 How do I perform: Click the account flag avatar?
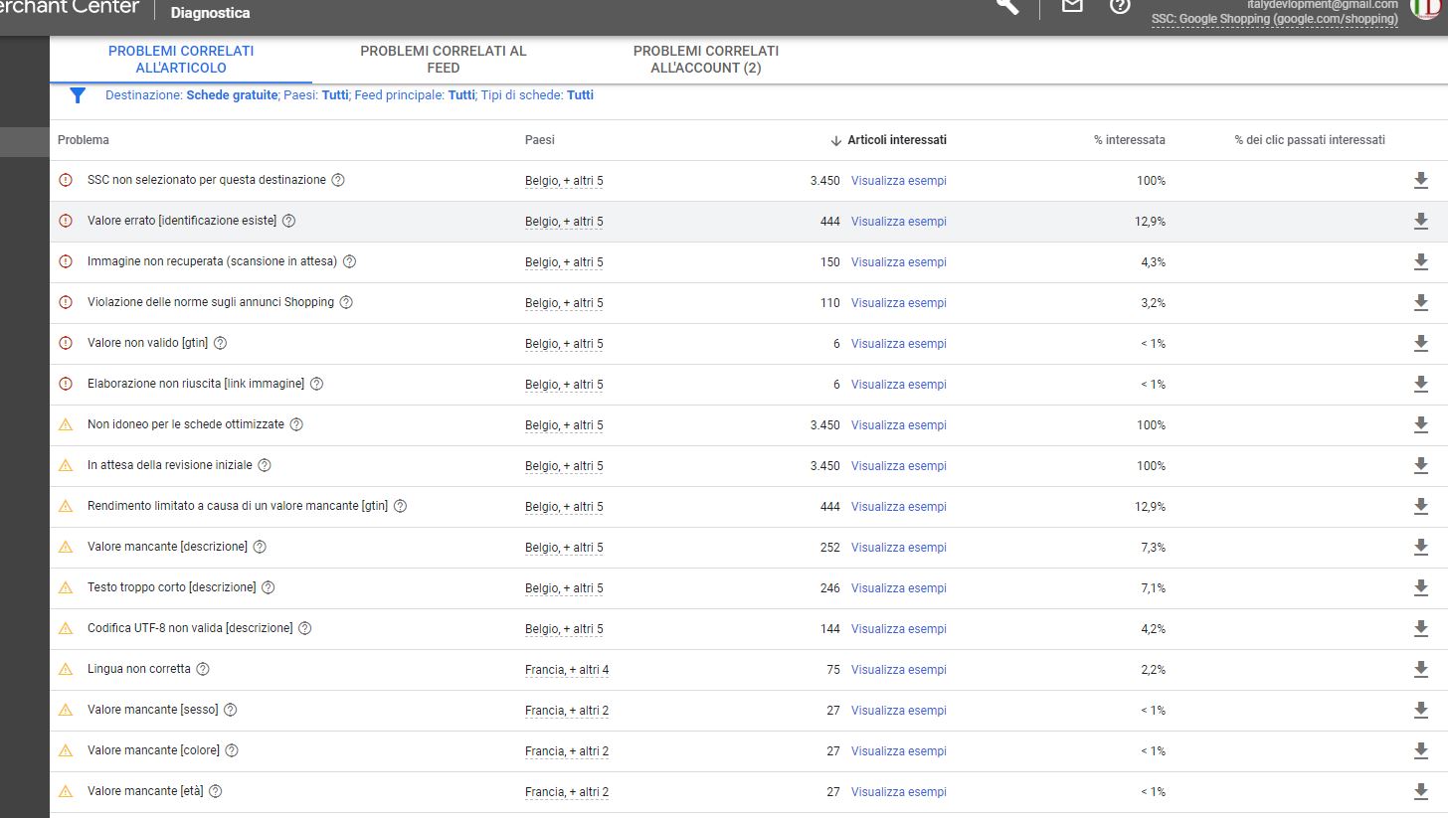(1424, 6)
